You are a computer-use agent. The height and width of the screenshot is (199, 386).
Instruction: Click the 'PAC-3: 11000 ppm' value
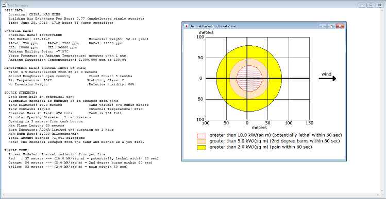105,43
